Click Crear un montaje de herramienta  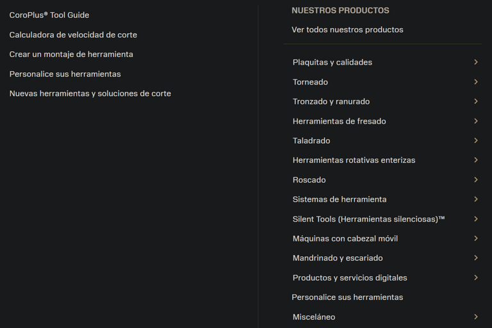pyautogui.click(x=71, y=54)
